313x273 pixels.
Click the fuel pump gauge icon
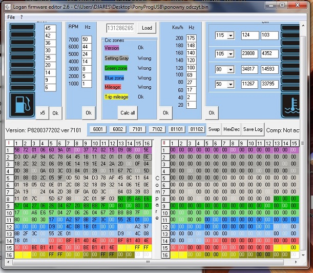point(23,105)
